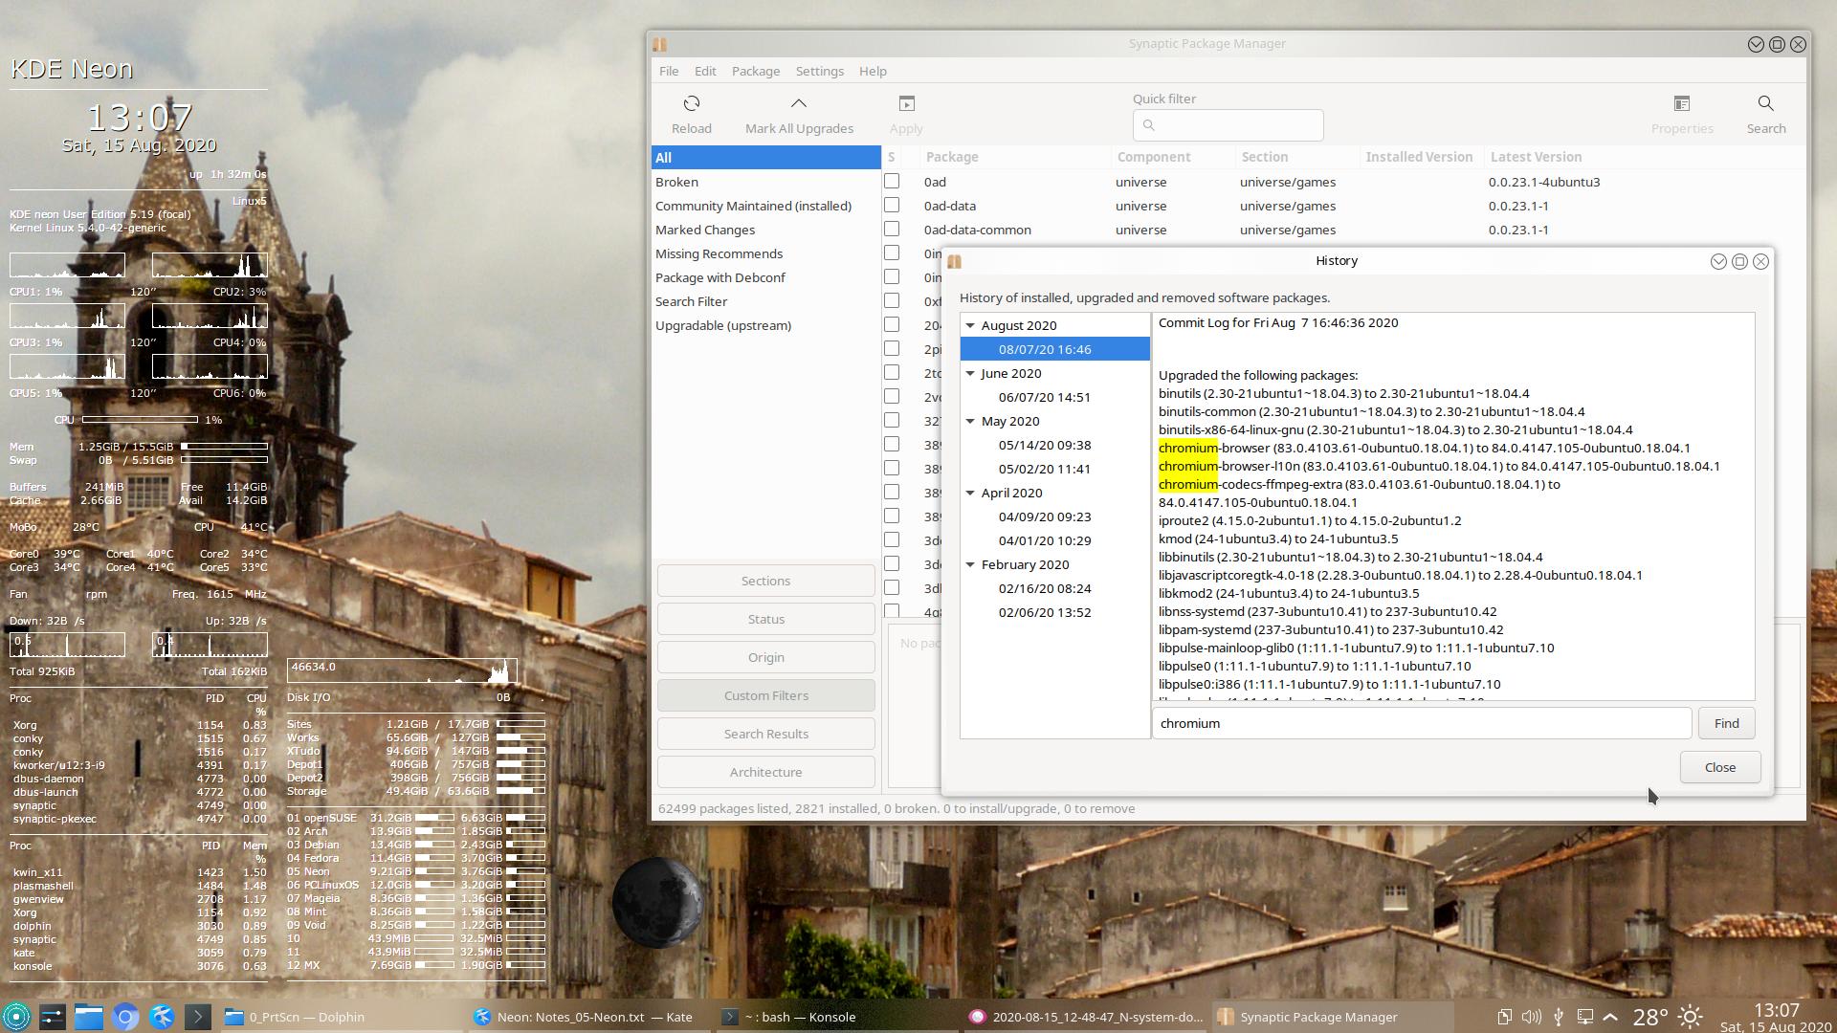Open the display/network tray icon
Screen dimensions: 1837x1033
[x=1584, y=1017]
